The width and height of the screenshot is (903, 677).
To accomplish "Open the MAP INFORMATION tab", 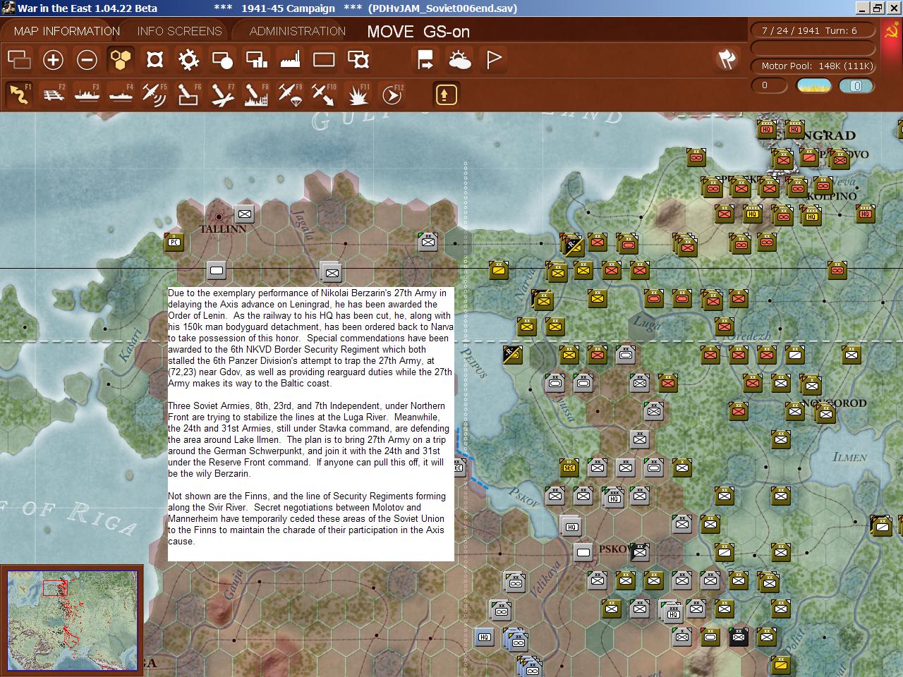I will pyautogui.click(x=67, y=31).
